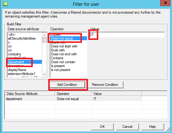Click the green application icon in title bar
The image size is (172, 133).
click(5, 4)
